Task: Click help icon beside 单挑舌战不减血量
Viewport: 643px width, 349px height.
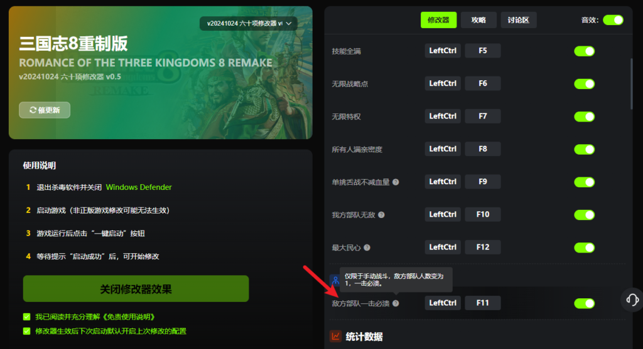Action: [396, 182]
